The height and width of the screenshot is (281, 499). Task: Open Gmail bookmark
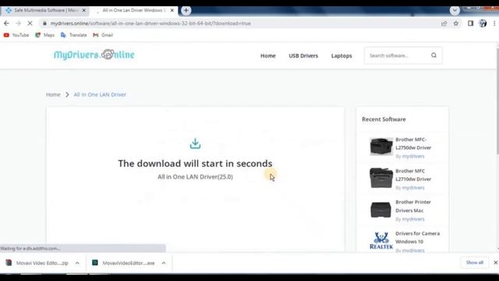pos(103,35)
